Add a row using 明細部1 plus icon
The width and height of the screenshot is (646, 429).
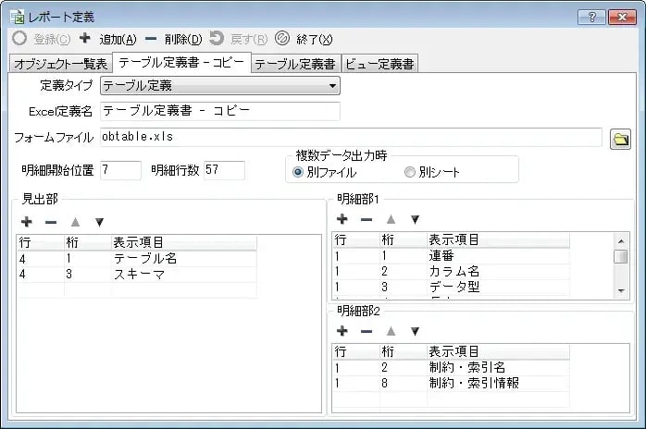click(x=342, y=219)
